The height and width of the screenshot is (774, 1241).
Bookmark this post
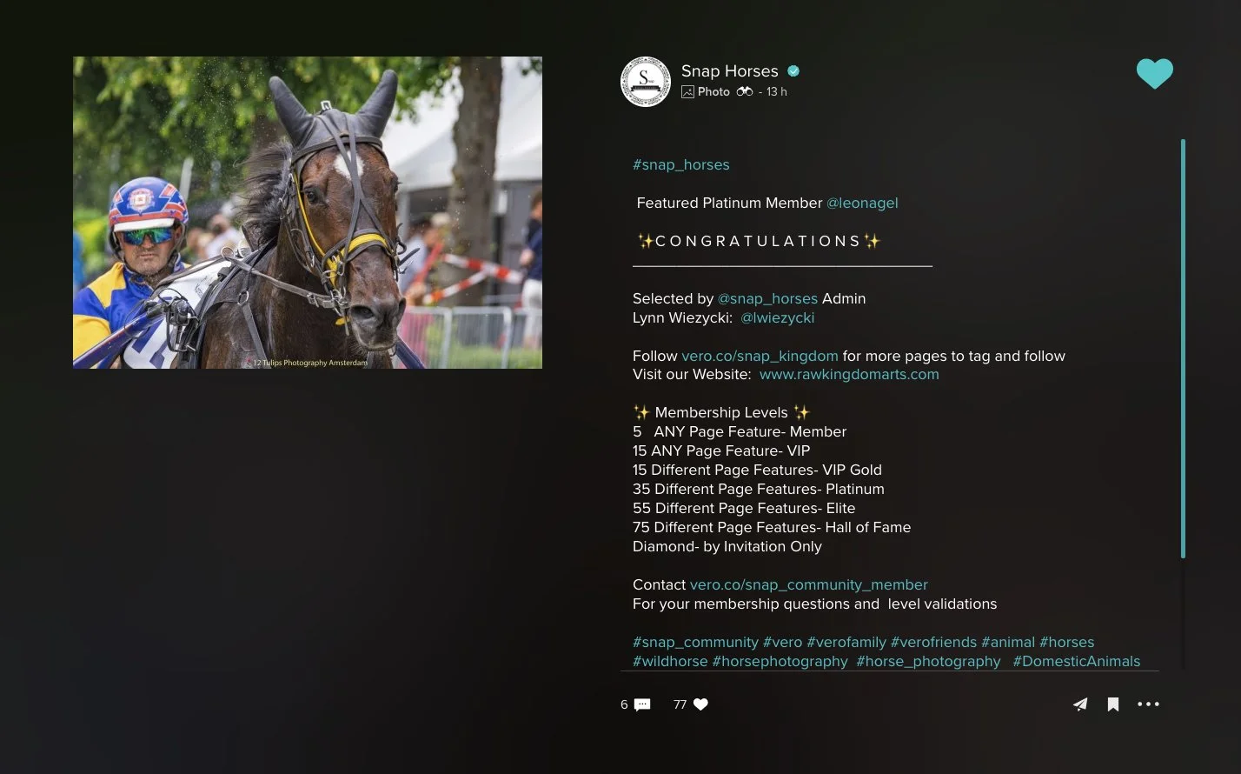click(x=1113, y=704)
